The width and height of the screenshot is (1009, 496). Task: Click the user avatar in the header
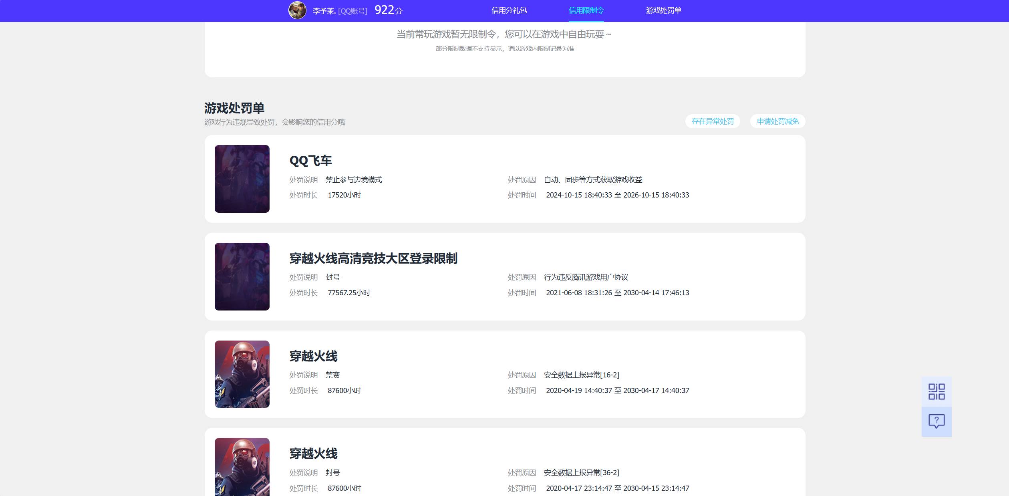(297, 10)
